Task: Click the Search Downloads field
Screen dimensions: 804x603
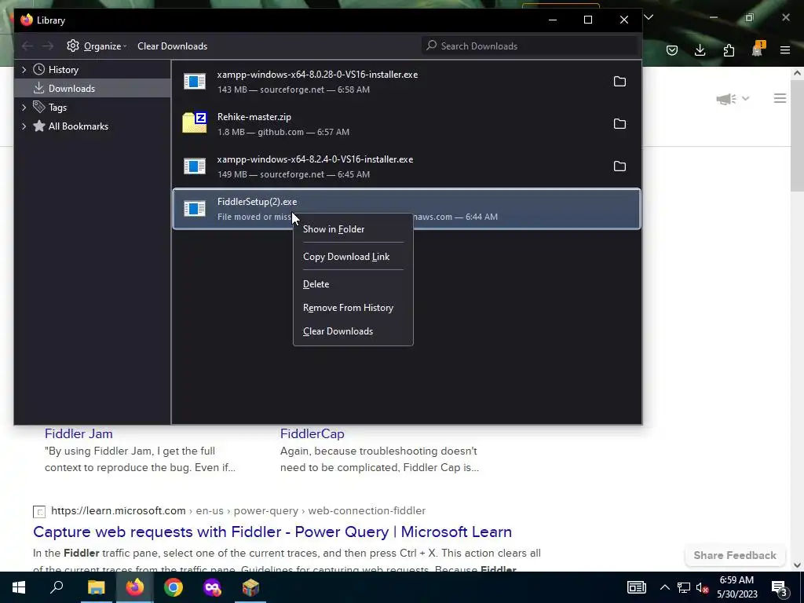Action: (531, 46)
